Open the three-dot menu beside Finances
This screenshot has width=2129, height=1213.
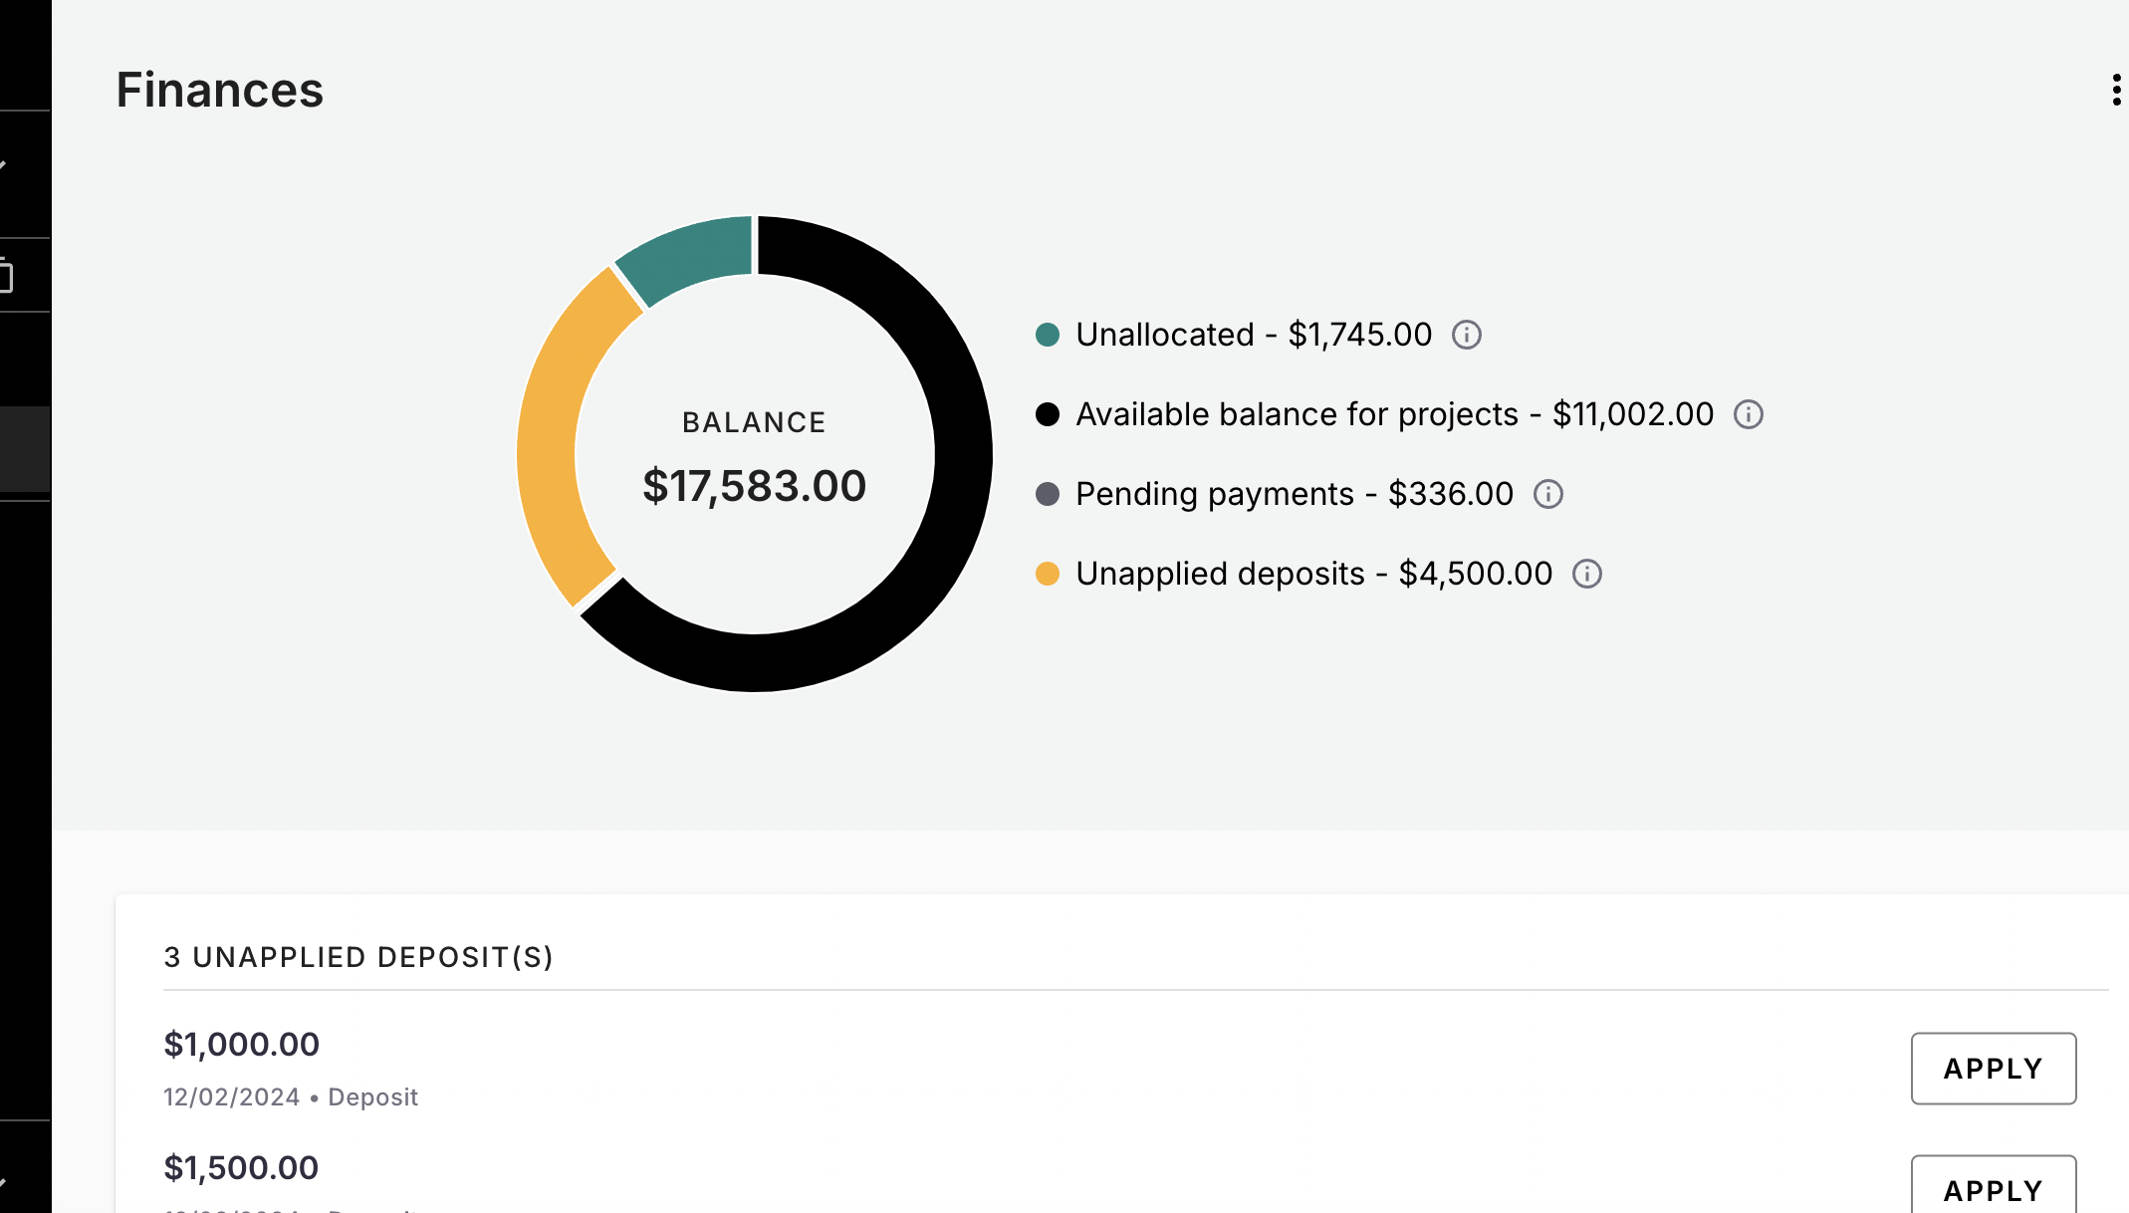(x=2116, y=90)
